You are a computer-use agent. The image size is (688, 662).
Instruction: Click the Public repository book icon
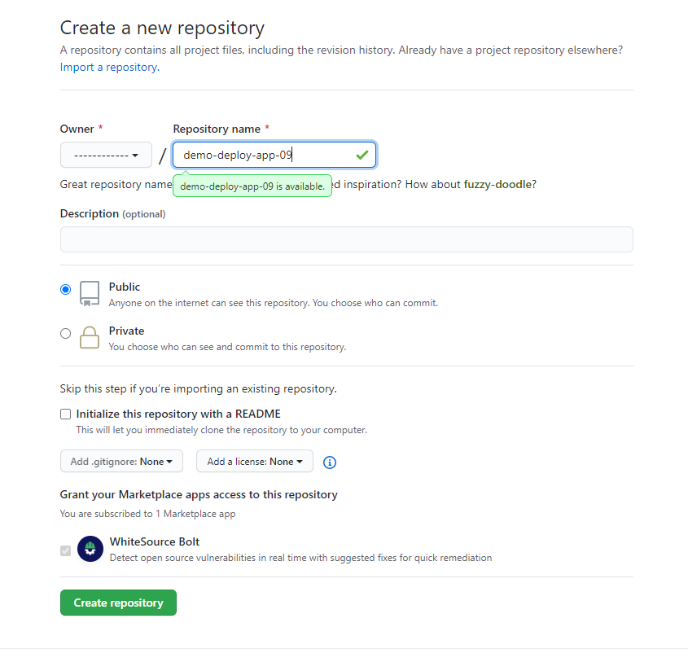pyautogui.click(x=90, y=293)
